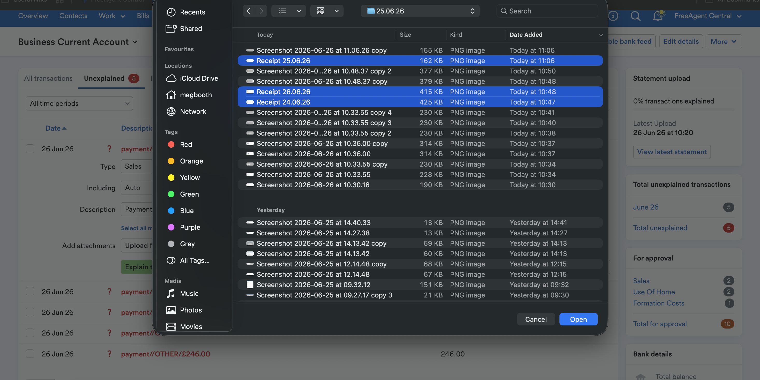Filter by Purple tag
Screen dimensions: 760x380
(x=183, y=227)
